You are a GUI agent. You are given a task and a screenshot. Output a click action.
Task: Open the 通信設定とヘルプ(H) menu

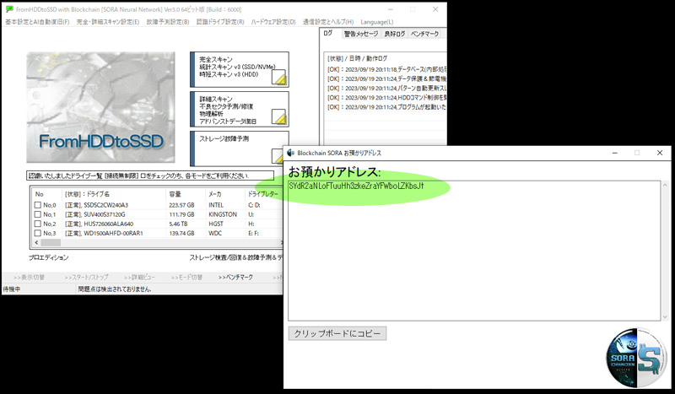[328, 22]
